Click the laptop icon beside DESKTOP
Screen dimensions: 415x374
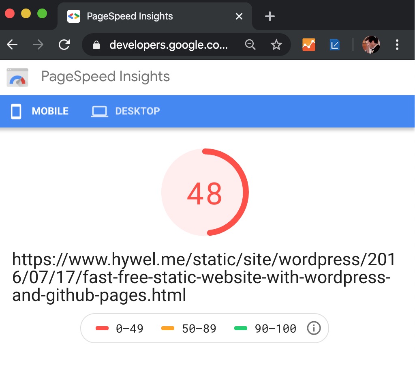(99, 112)
